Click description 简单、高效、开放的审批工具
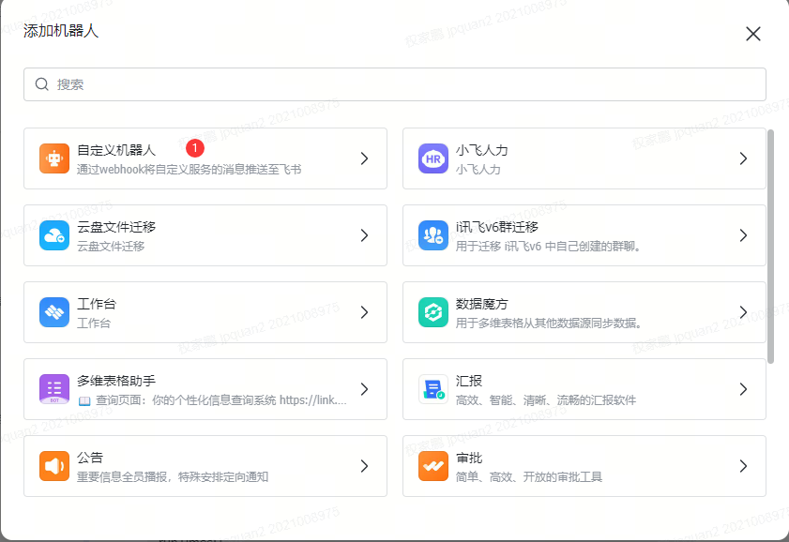 click(x=529, y=476)
